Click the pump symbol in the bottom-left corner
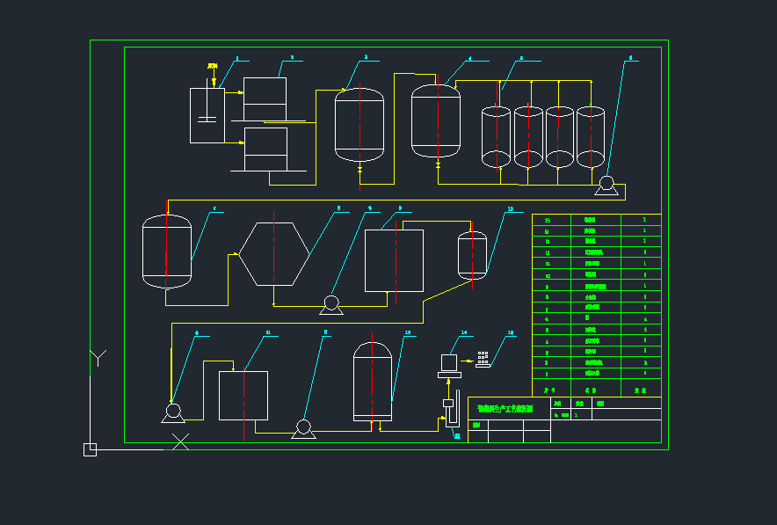Viewport: 777px width, 525px height. [173, 413]
